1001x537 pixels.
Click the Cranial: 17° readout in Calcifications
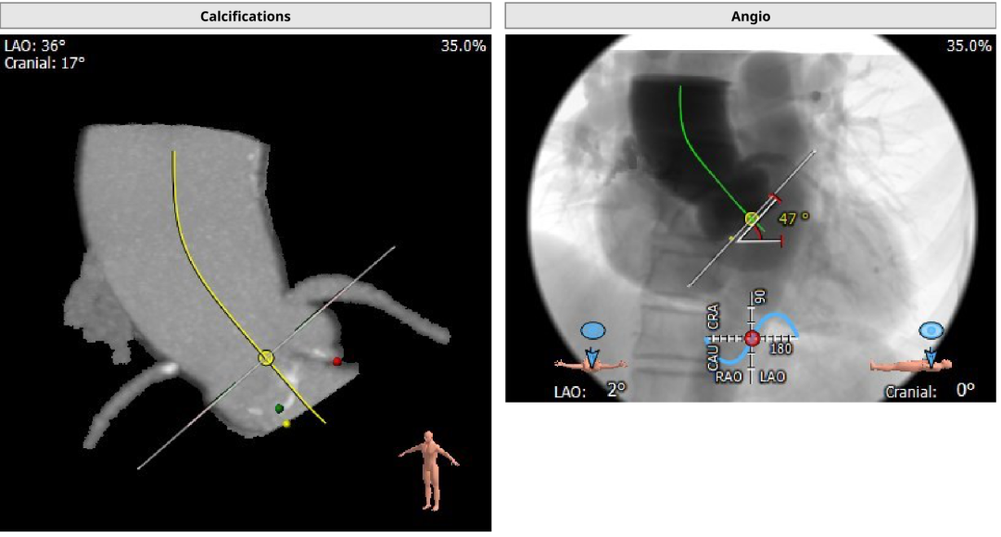tap(44, 63)
